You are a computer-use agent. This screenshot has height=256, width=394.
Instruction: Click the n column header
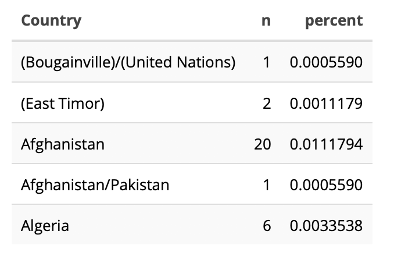coord(266,21)
